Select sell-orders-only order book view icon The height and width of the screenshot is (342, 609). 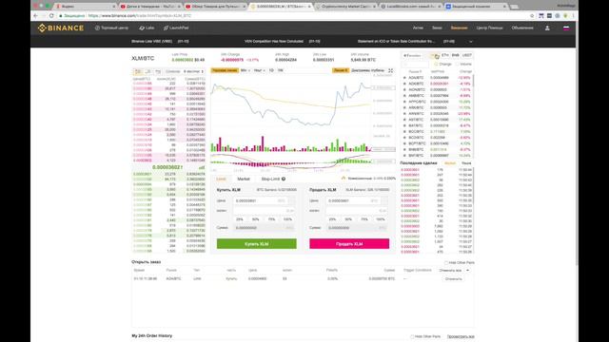158,71
